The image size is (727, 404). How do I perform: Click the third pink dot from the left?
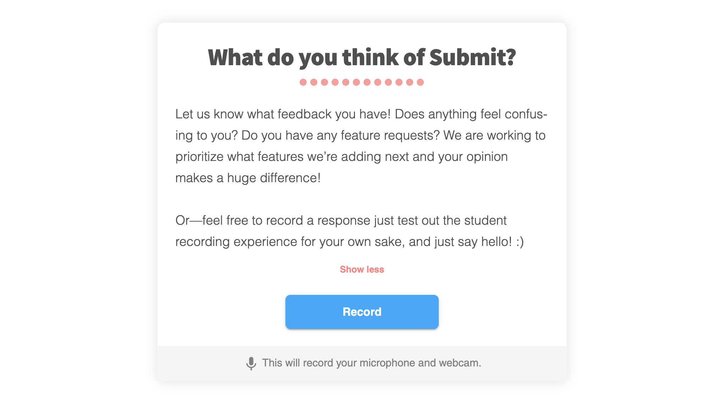pyautogui.click(x=324, y=82)
